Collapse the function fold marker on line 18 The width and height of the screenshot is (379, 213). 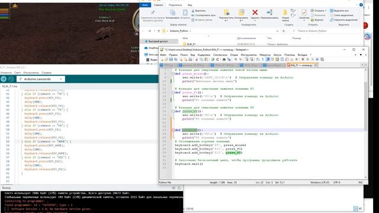pos(173,111)
